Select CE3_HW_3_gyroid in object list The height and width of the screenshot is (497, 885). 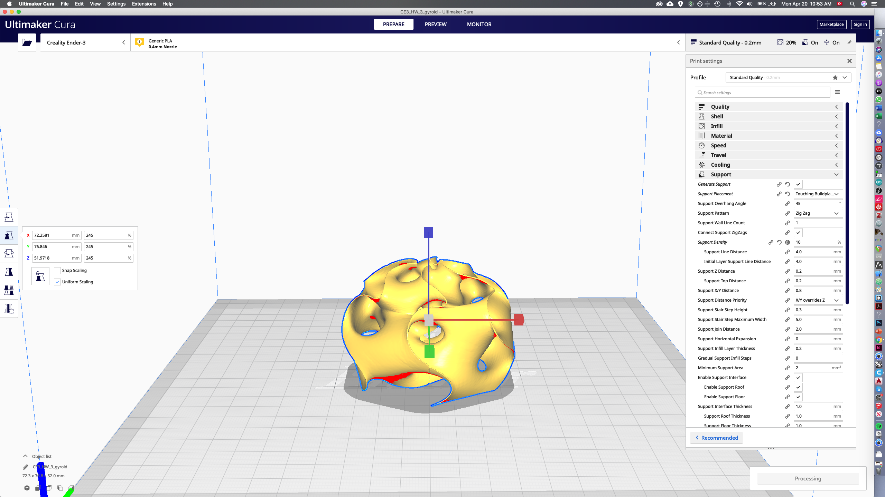pos(50,467)
